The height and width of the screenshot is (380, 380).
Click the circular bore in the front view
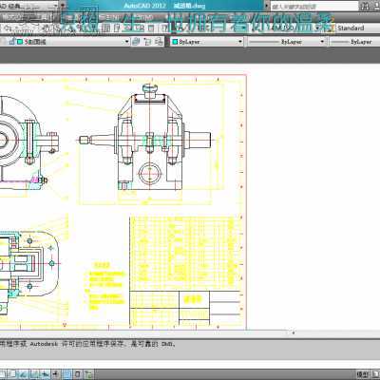tap(149, 174)
